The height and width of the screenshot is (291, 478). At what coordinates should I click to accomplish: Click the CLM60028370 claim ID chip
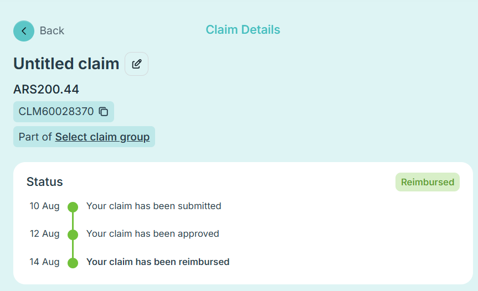point(56,112)
